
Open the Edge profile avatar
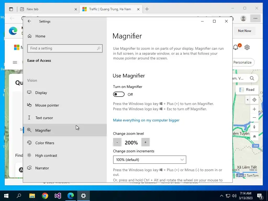pyautogui.click(x=243, y=18)
